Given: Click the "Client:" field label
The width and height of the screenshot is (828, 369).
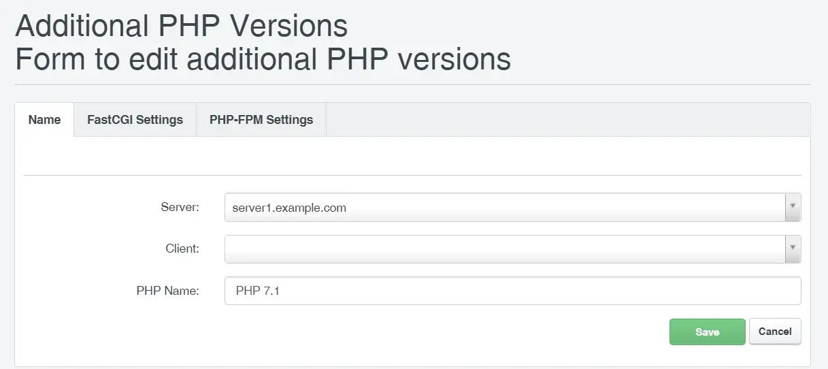Looking at the screenshot, I should [x=182, y=248].
